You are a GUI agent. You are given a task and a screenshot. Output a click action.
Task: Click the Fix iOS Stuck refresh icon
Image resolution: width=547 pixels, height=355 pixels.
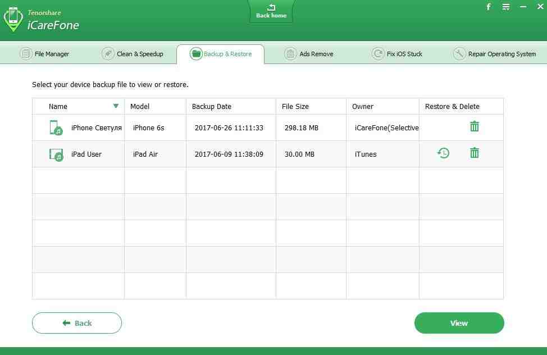[x=377, y=54]
